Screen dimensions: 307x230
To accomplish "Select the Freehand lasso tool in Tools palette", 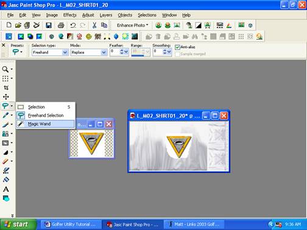I will coord(5,106).
